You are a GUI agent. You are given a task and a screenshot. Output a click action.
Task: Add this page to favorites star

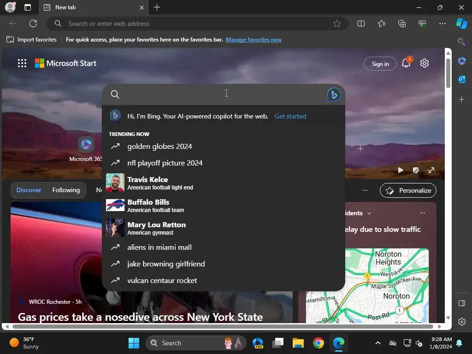(x=337, y=24)
